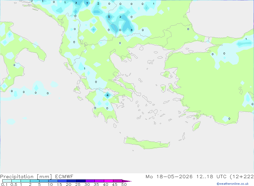The width and height of the screenshot is (254, 186).
Task: Click the over-50 arrow tip of the legend
Action: 127,181
